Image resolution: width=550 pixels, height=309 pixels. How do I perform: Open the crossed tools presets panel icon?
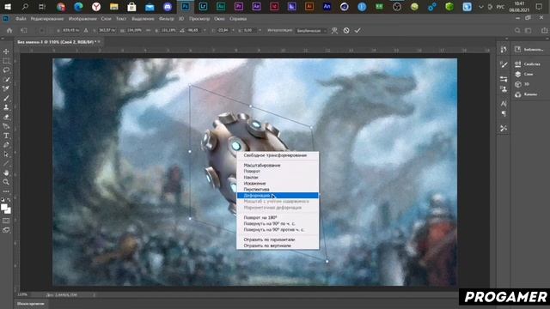[504, 129]
